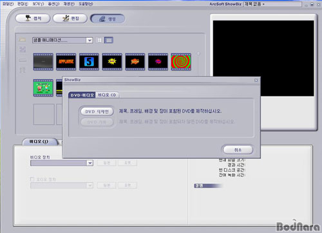
Task: Click the capture mode button with camera icon
Action: pos(33,19)
